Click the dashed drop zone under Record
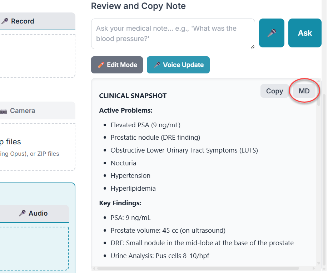Image resolution: width=328 pixels, height=273 pixels. pos(36,56)
